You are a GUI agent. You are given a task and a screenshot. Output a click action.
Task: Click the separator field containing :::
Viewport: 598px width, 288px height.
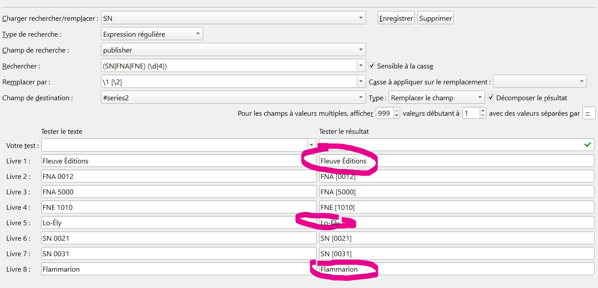coord(589,113)
